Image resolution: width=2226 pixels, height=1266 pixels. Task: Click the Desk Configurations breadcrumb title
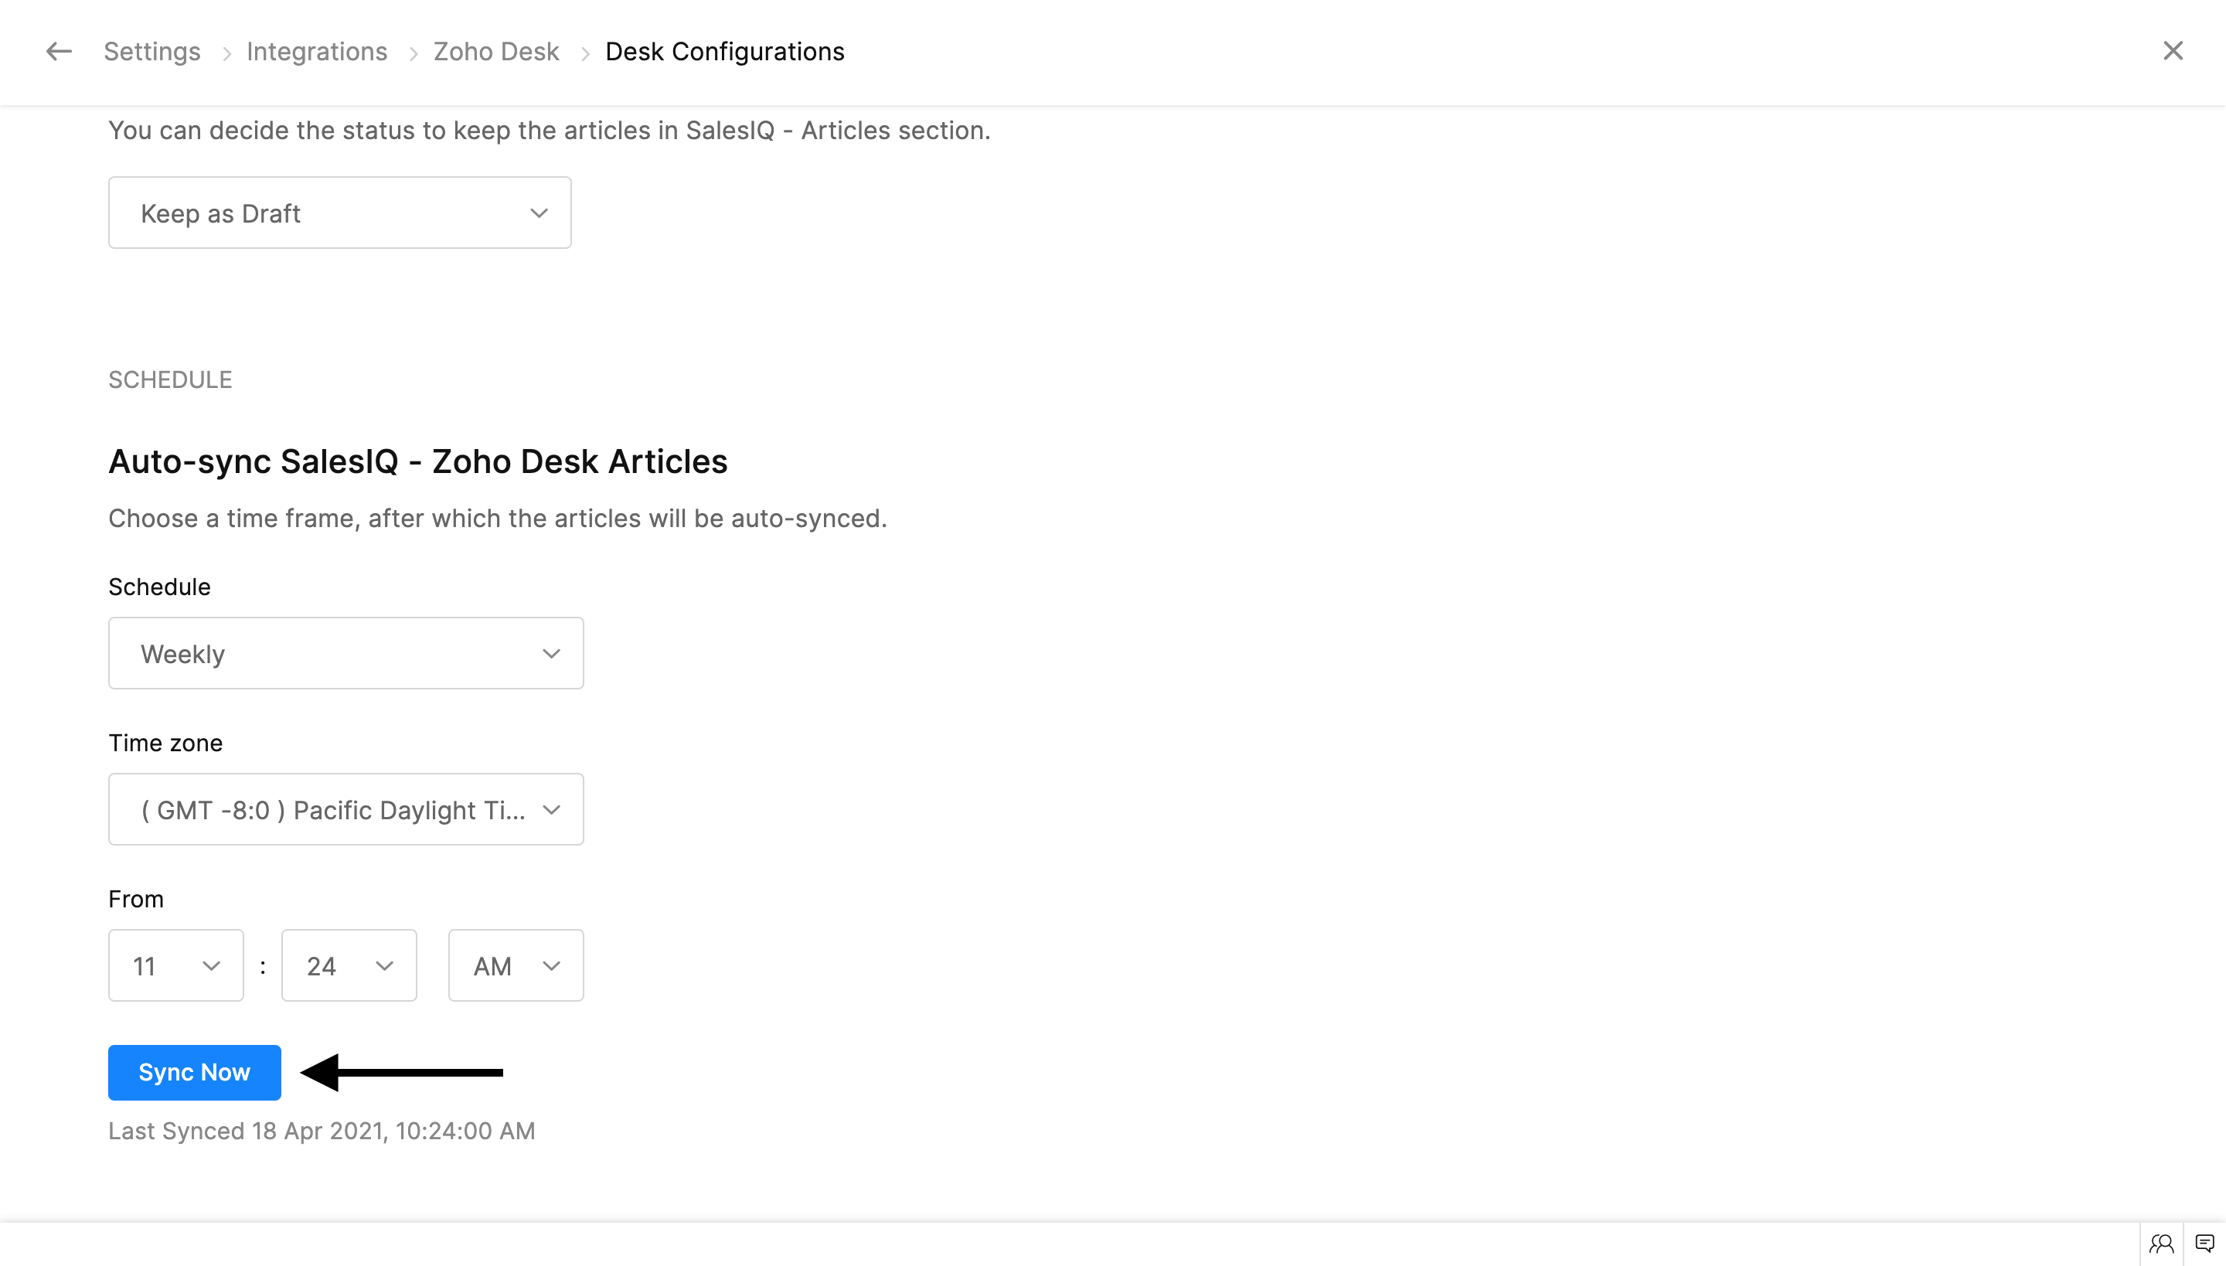pos(724,51)
